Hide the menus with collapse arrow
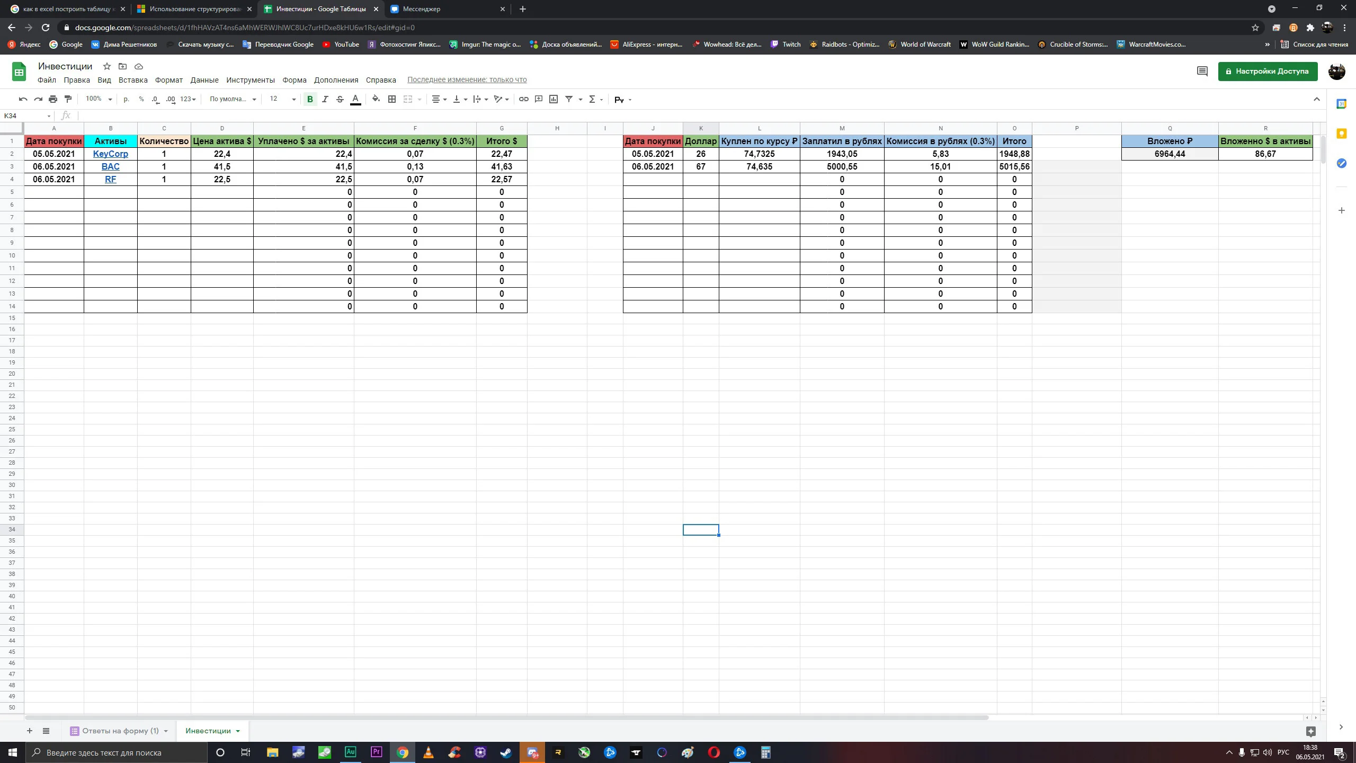This screenshot has height=763, width=1356. 1317,99
